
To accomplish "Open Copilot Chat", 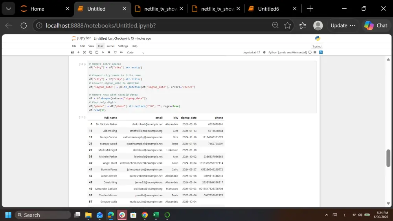I will [376, 26].
